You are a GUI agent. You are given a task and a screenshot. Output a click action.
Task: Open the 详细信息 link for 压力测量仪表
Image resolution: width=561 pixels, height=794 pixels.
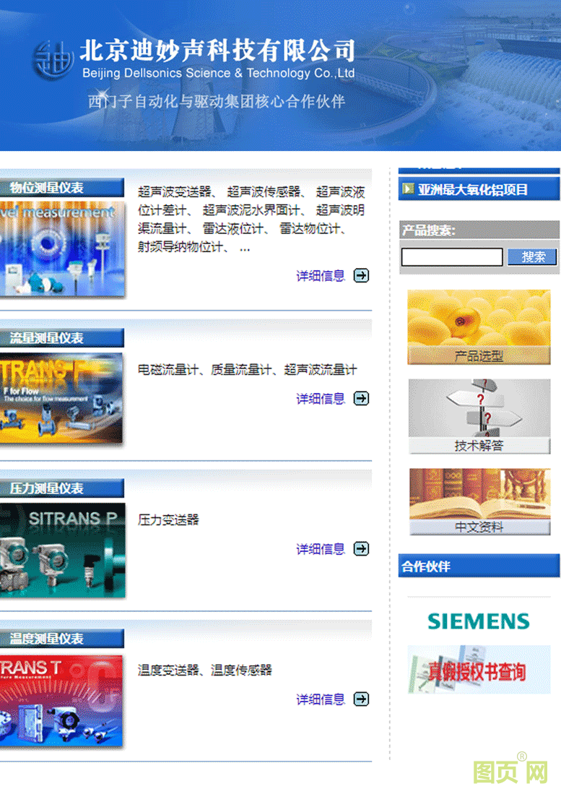[x=320, y=549]
